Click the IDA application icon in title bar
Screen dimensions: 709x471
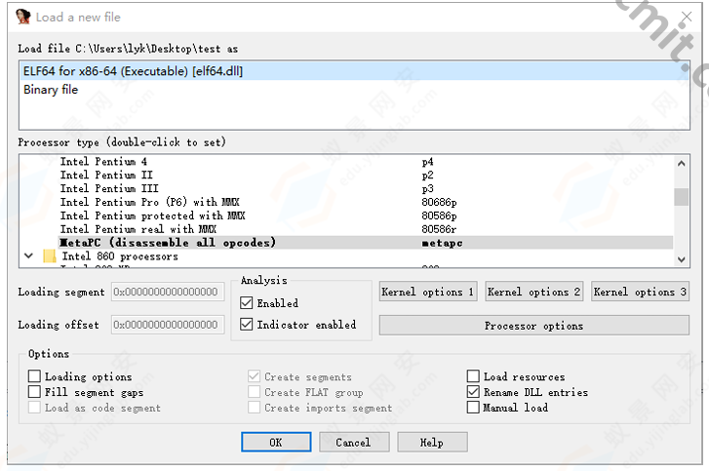[22, 17]
